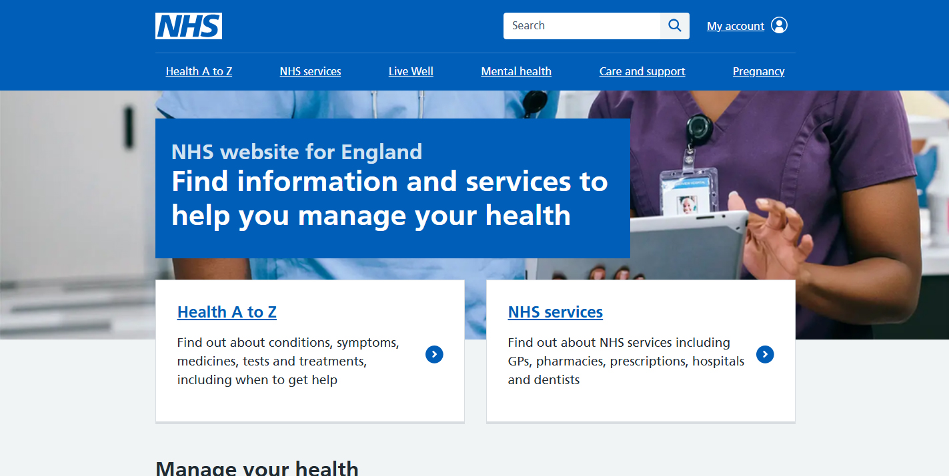Viewport: 949px width, 476px height.
Task: Click the Health A to Z card heading
Action: 227,312
